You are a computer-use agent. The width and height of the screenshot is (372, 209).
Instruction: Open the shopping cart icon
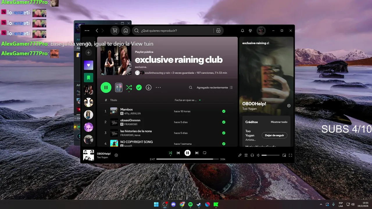(115, 30)
